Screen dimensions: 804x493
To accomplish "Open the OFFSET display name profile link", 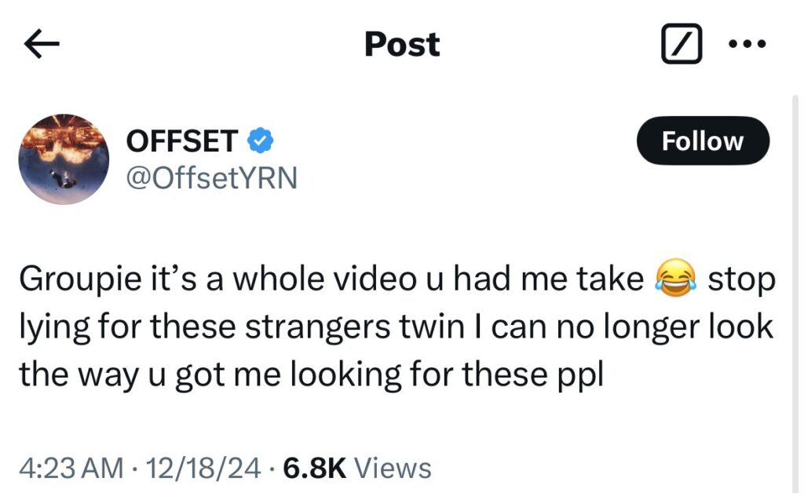I will click(182, 141).
